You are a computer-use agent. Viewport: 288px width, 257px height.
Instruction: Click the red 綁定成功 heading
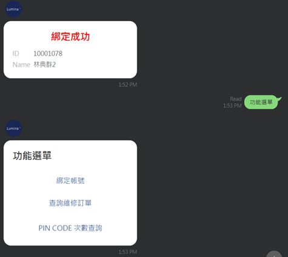click(x=70, y=36)
